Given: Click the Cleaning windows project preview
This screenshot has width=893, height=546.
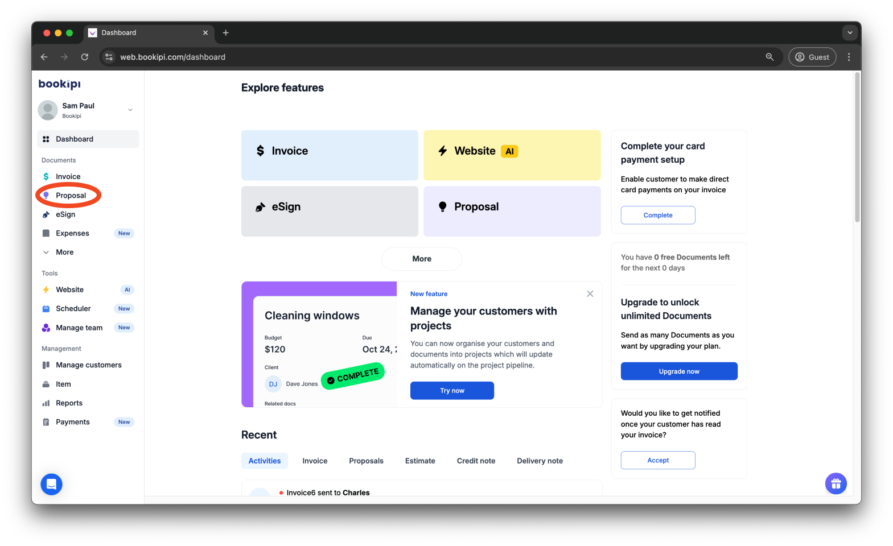Looking at the screenshot, I should pyautogui.click(x=319, y=345).
